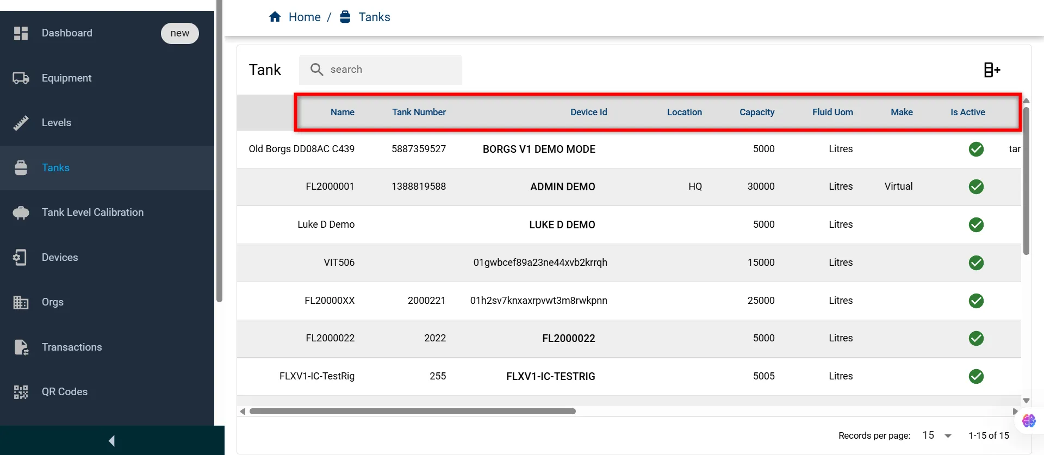Click the Tanks breadcrumb link

[x=374, y=17]
